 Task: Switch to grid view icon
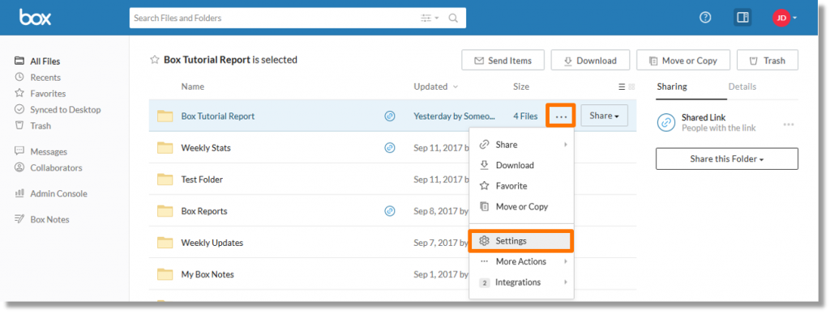[x=631, y=87]
